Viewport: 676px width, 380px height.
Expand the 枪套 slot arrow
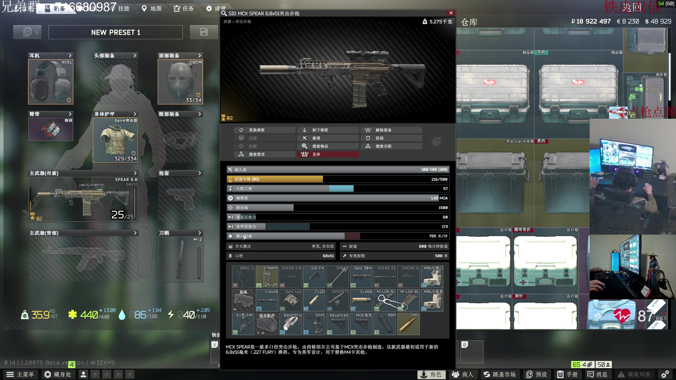(x=200, y=173)
